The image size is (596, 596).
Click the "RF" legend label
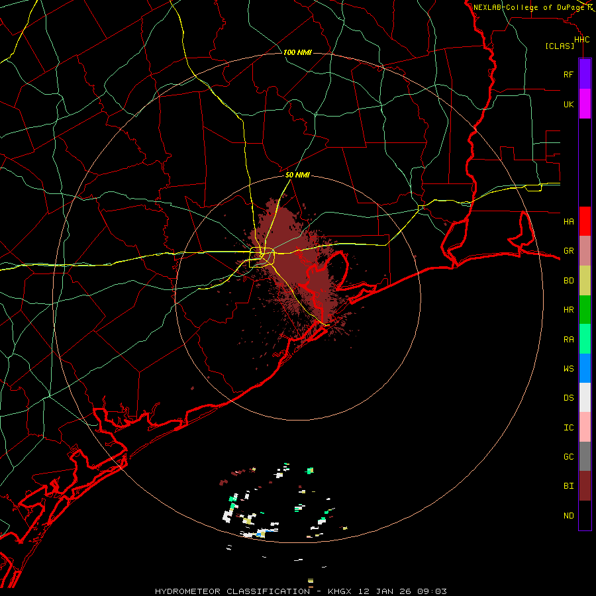coord(568,74)
